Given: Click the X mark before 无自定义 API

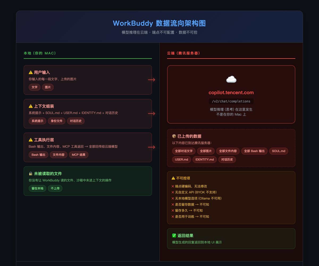Looking at the screenshot, I should click(173, 192).
